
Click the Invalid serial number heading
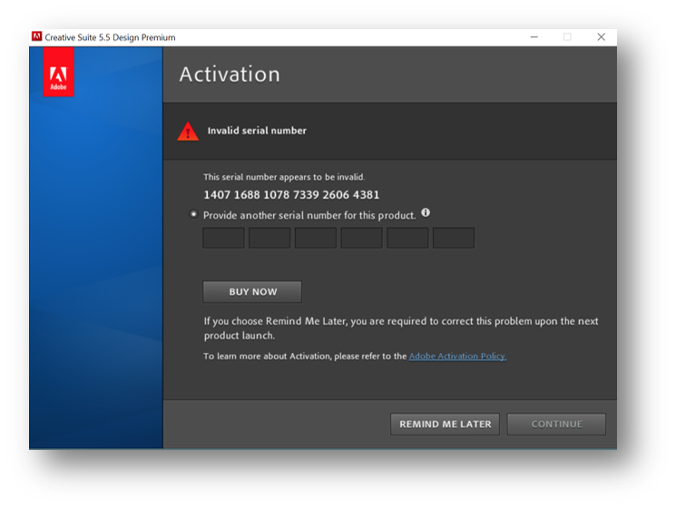coord(257,131)
